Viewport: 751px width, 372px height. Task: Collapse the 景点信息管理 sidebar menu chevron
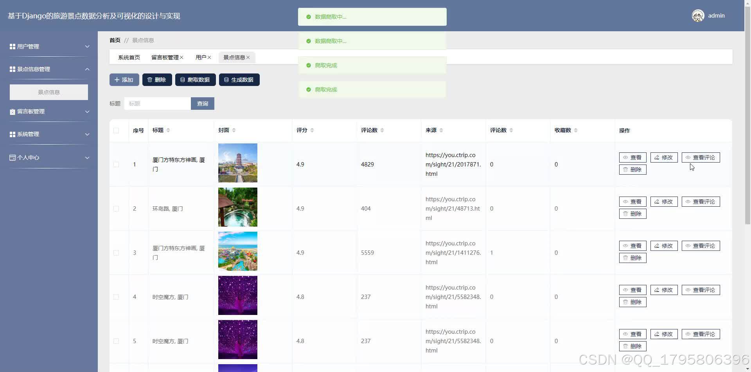point(87,69)
